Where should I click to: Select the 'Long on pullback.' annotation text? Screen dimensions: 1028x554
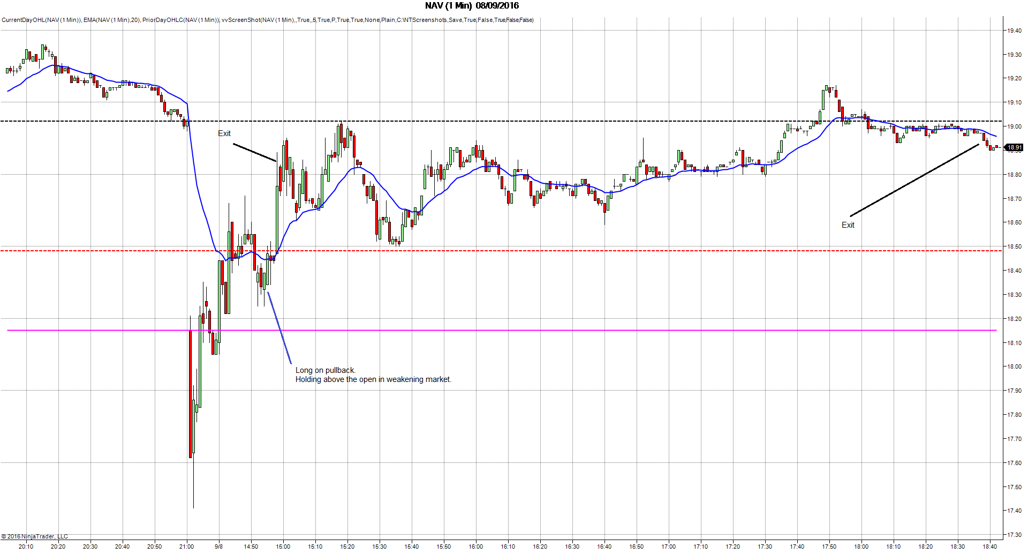click(326, 370)
